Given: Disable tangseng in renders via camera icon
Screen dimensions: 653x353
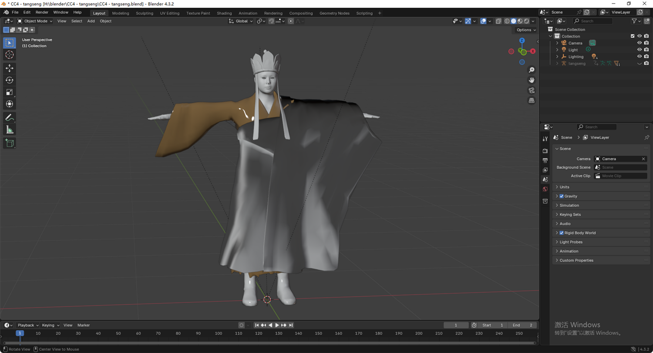Looking at the screenshot, I should point(646,63).
